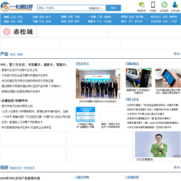The width and height of the screenshot is (181, 181).
Task: Click the WeChat contact icon
Action: (142, 5)
